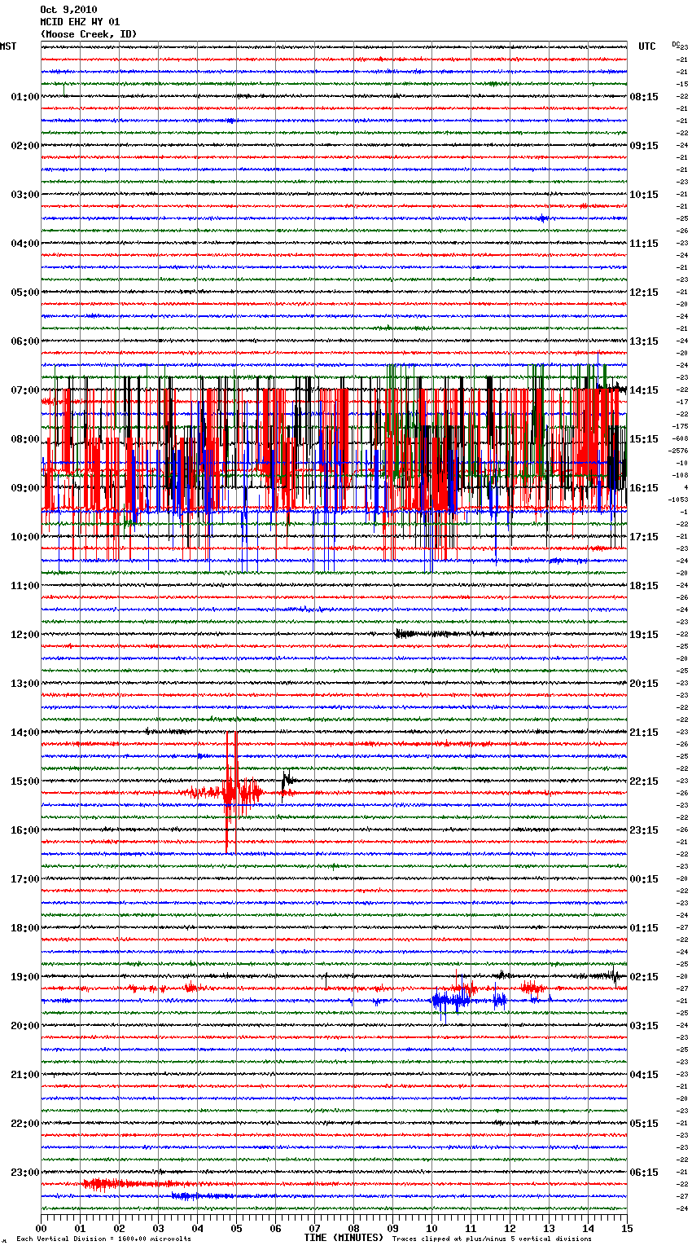692x1250 pixels.
Task: Select the station code "MCID EHZ WY 01"
Action: 80,22
